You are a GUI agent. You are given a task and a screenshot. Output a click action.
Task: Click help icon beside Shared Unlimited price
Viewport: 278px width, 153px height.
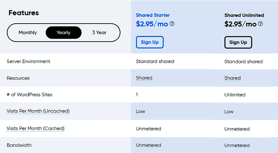pyautogui.click(x=260, y=24)
